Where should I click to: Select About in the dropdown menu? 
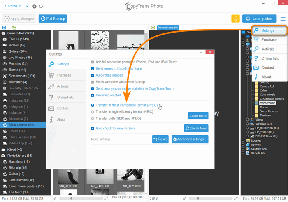click(x=269, y=77)
